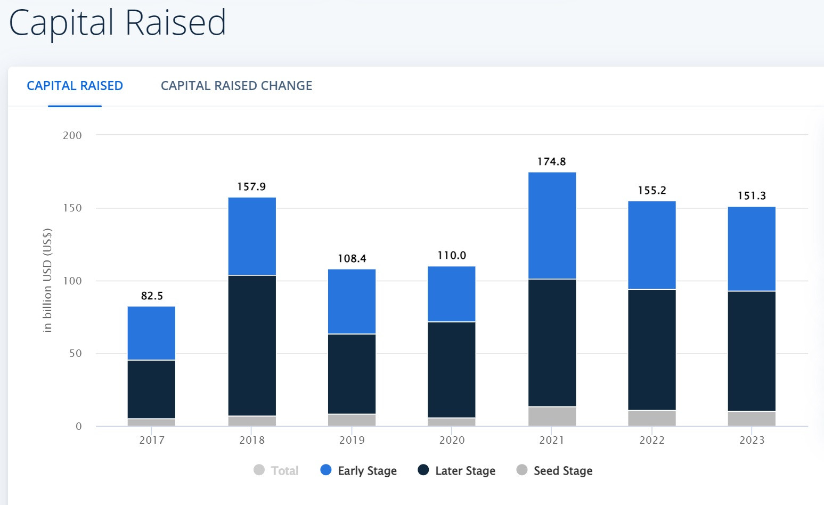Screen dimensions: 824x505
Task: Click the 155.2 total value label
Action: (652, 190)
